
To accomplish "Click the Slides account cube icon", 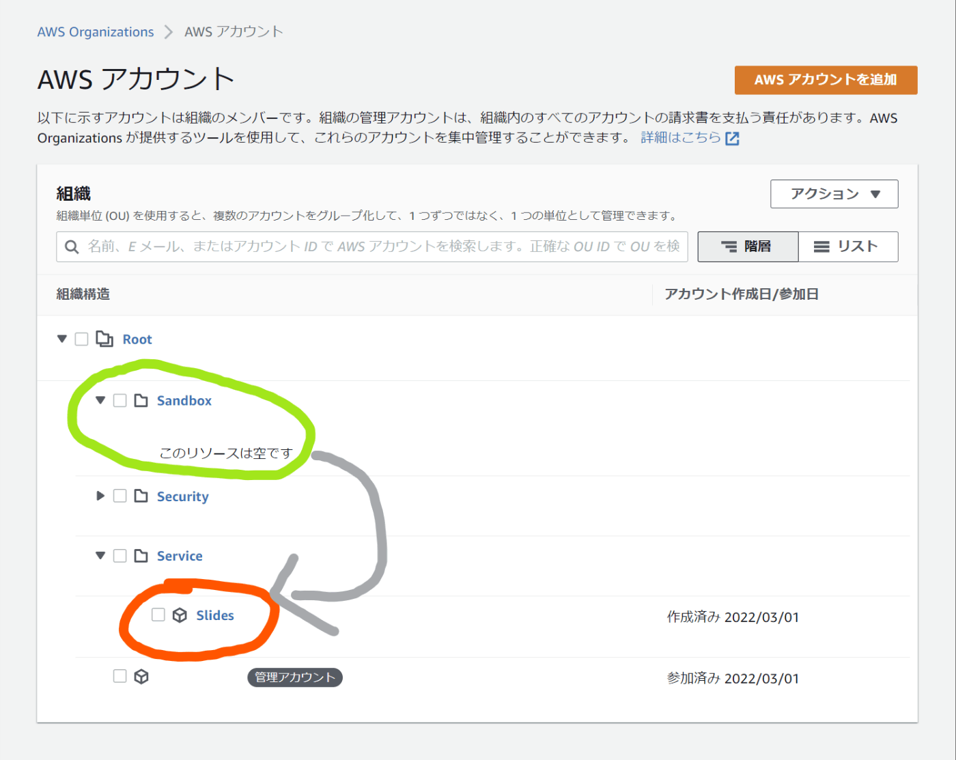I will click(180, 615).
